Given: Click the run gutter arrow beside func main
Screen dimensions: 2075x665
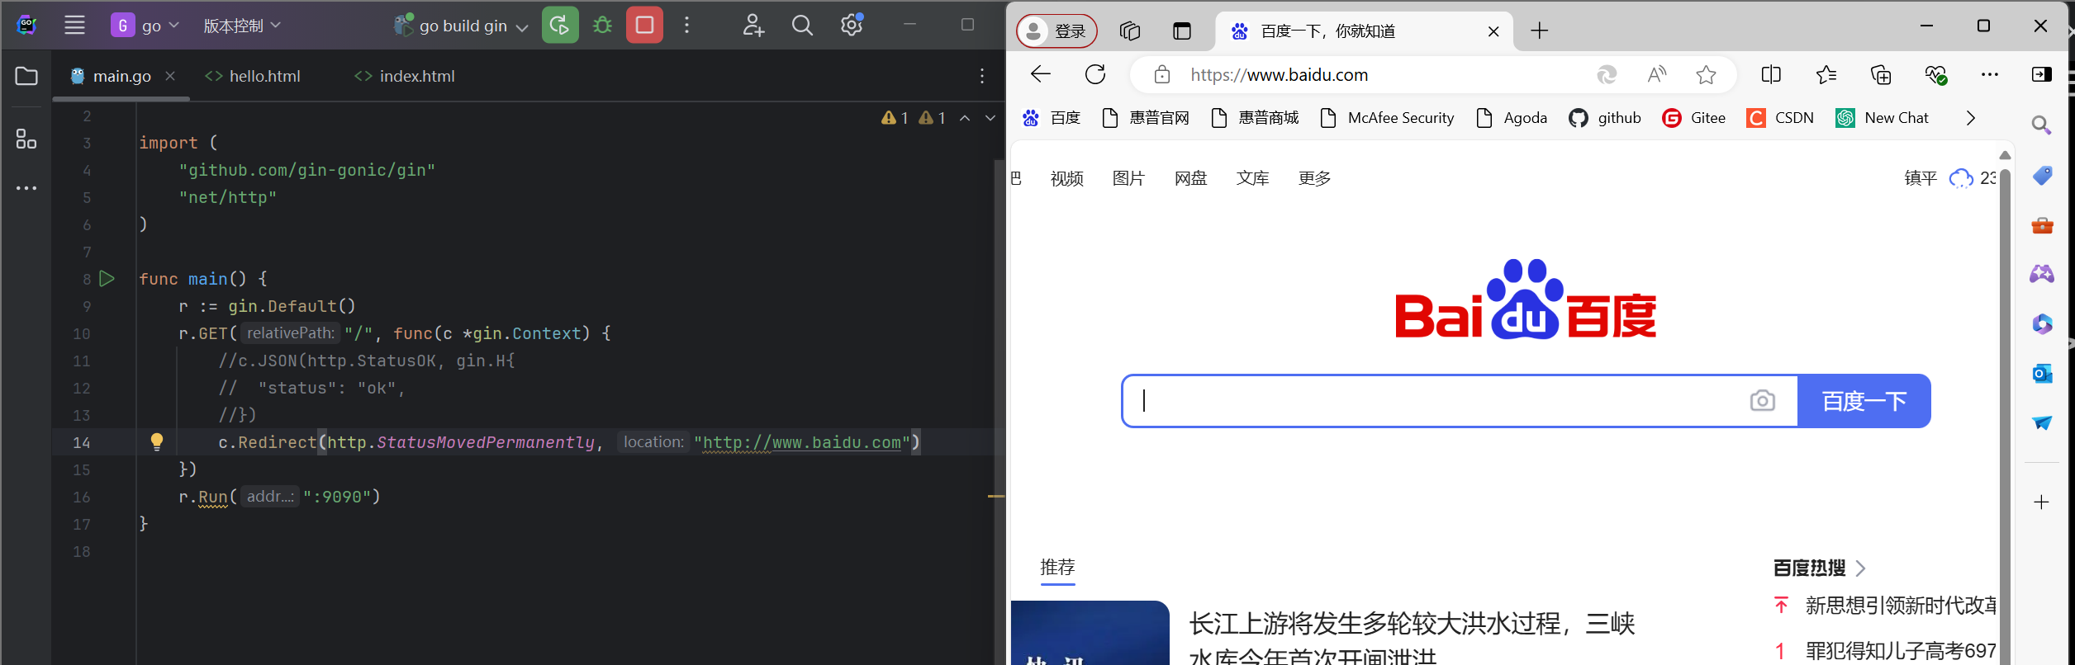Looking at the screenshot, I should click(x=107, y=279).
